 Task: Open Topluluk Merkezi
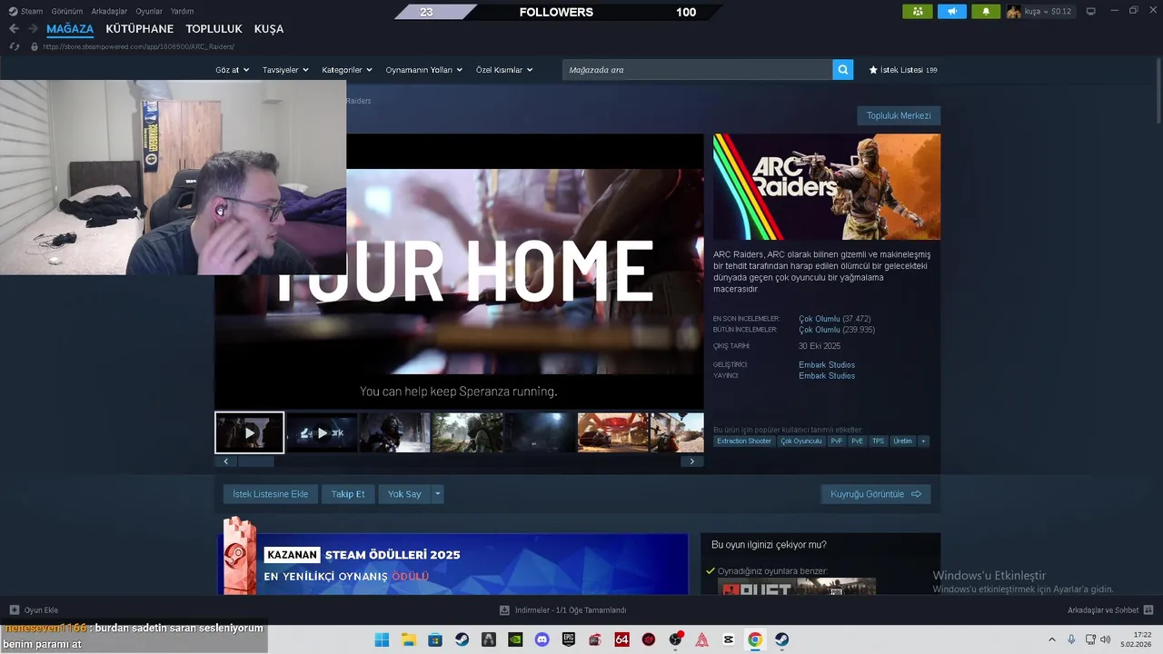click(x=899, y=115)
